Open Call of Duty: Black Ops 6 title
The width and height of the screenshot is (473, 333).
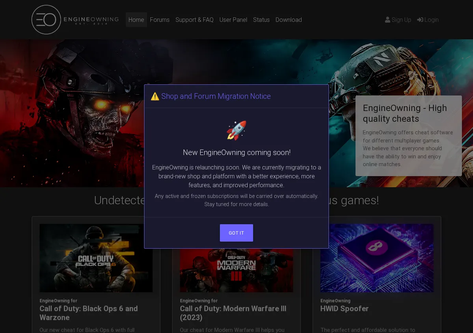tap(89, 313)
